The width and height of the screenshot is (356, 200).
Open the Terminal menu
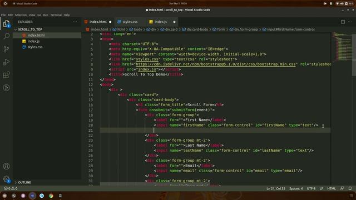pyautogui.click(x=56, y=15)
